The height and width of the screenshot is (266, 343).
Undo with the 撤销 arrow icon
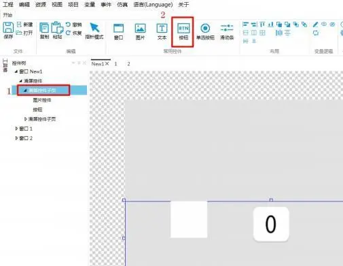[68, 24]
